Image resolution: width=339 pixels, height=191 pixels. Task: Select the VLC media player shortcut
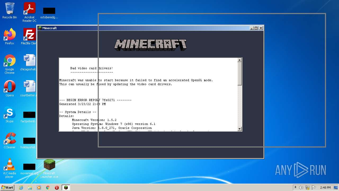(10, 168)
